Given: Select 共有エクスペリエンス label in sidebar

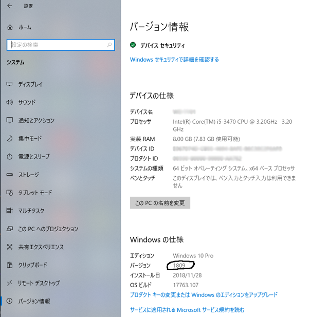Looking at the screenshot, I should point(41,247).
